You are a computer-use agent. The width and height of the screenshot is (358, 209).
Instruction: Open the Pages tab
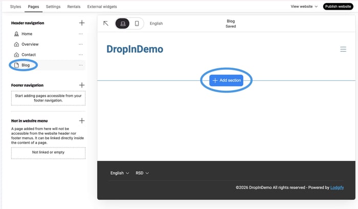coord(33,7)
